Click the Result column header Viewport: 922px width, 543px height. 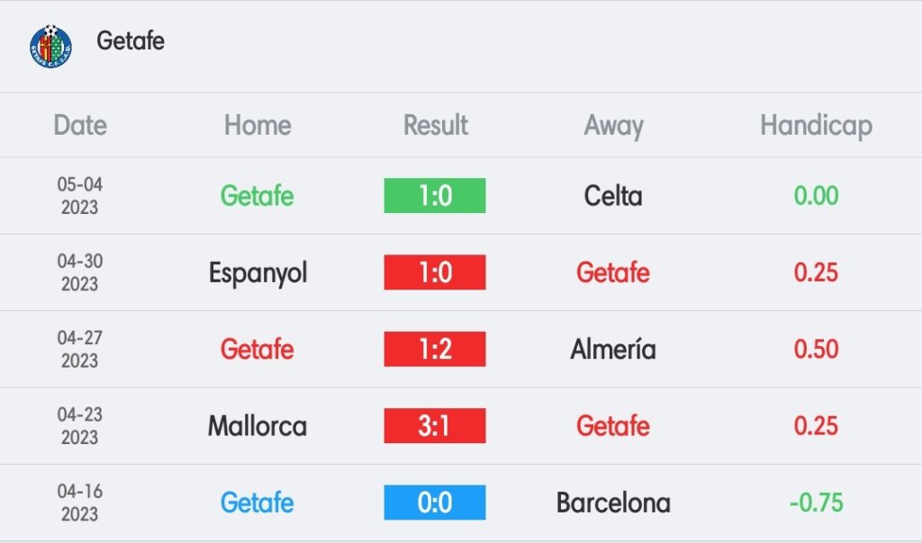(435, 125)
